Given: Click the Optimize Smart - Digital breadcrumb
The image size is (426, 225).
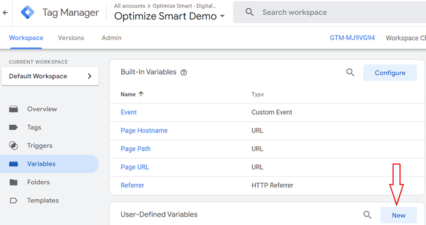Looking at the screenshot, I should (184, 6).
